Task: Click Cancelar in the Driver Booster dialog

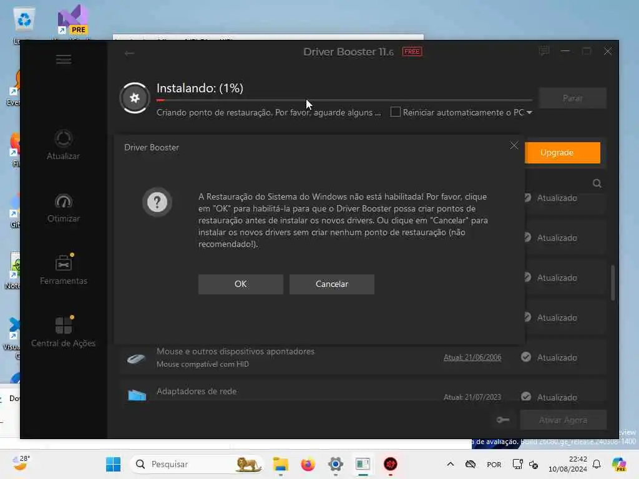Action: (x=332, y=284)
